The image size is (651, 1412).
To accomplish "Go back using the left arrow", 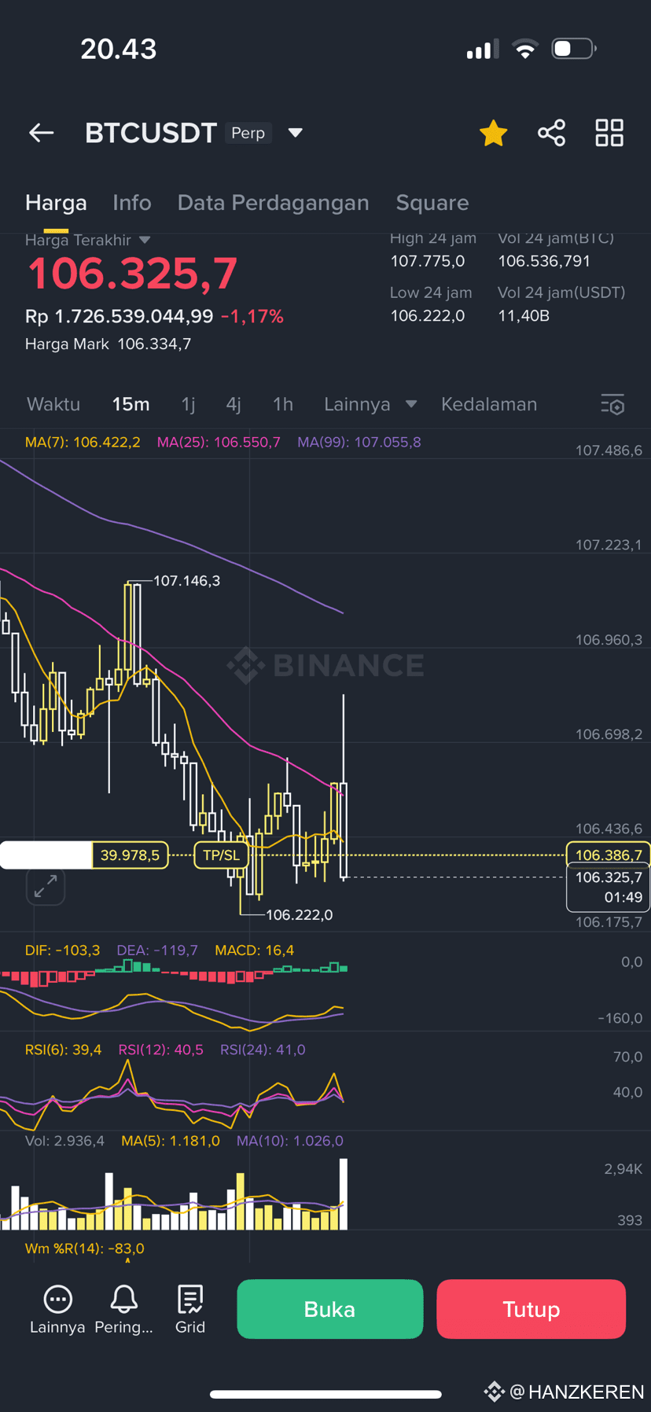I will pos(42,133).
